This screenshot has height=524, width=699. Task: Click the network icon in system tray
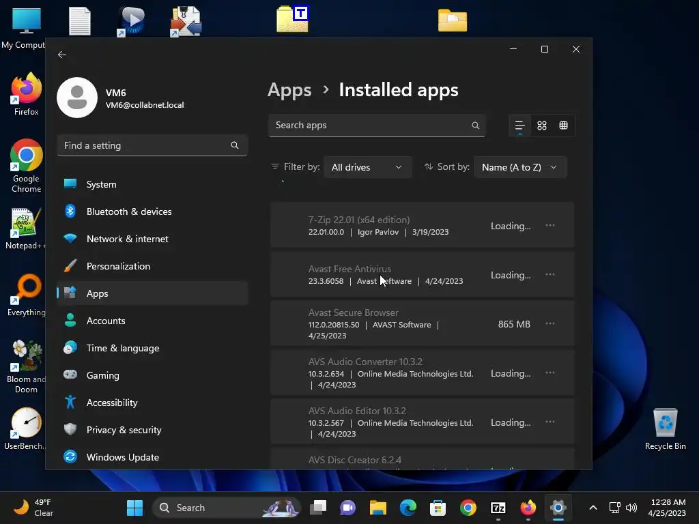pos(615,508)
